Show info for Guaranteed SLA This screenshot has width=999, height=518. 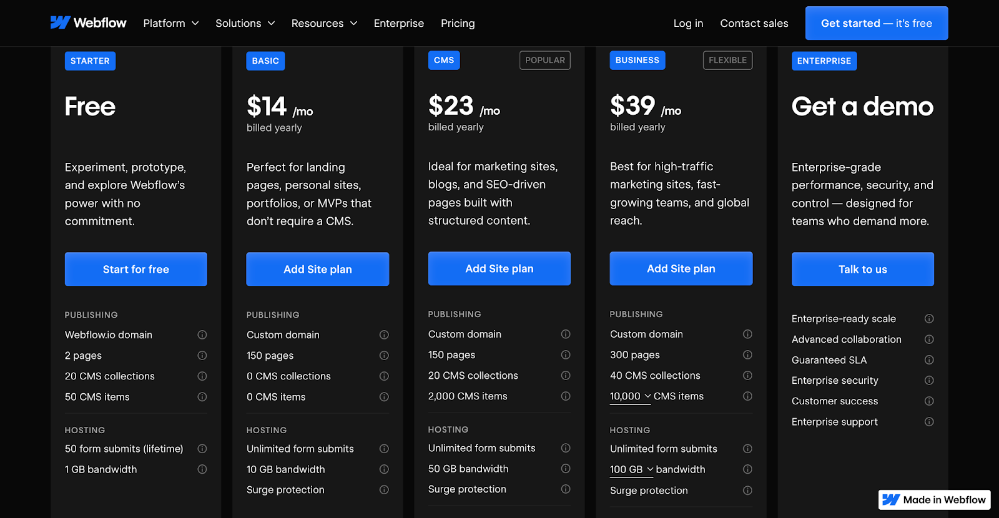point(929,360)
